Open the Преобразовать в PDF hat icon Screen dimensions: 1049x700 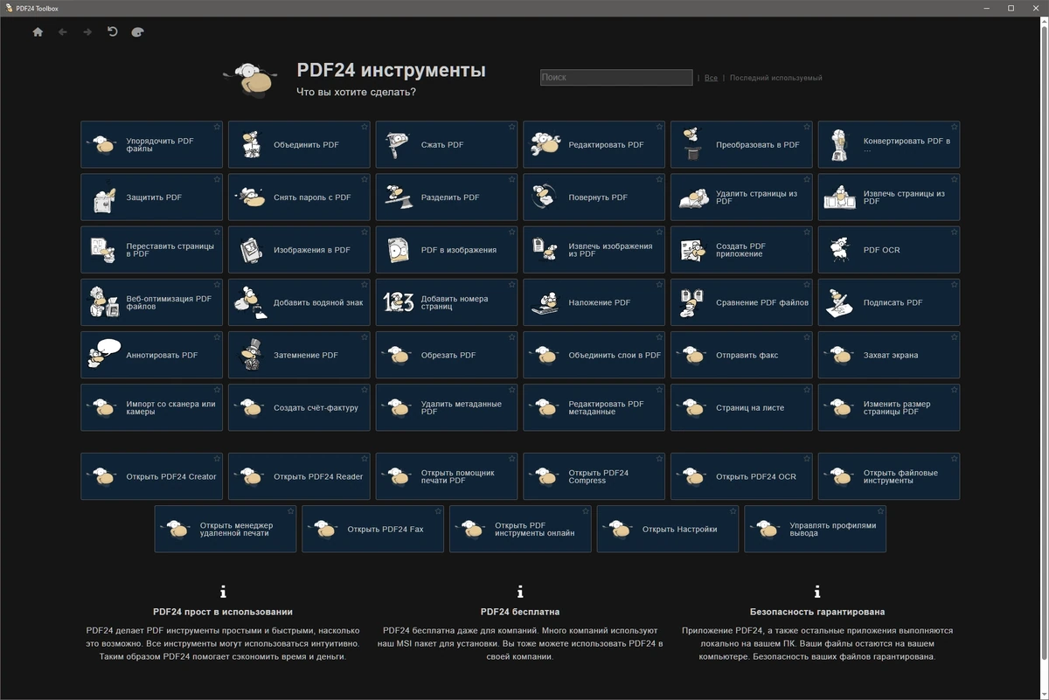(x=692, y=145)
